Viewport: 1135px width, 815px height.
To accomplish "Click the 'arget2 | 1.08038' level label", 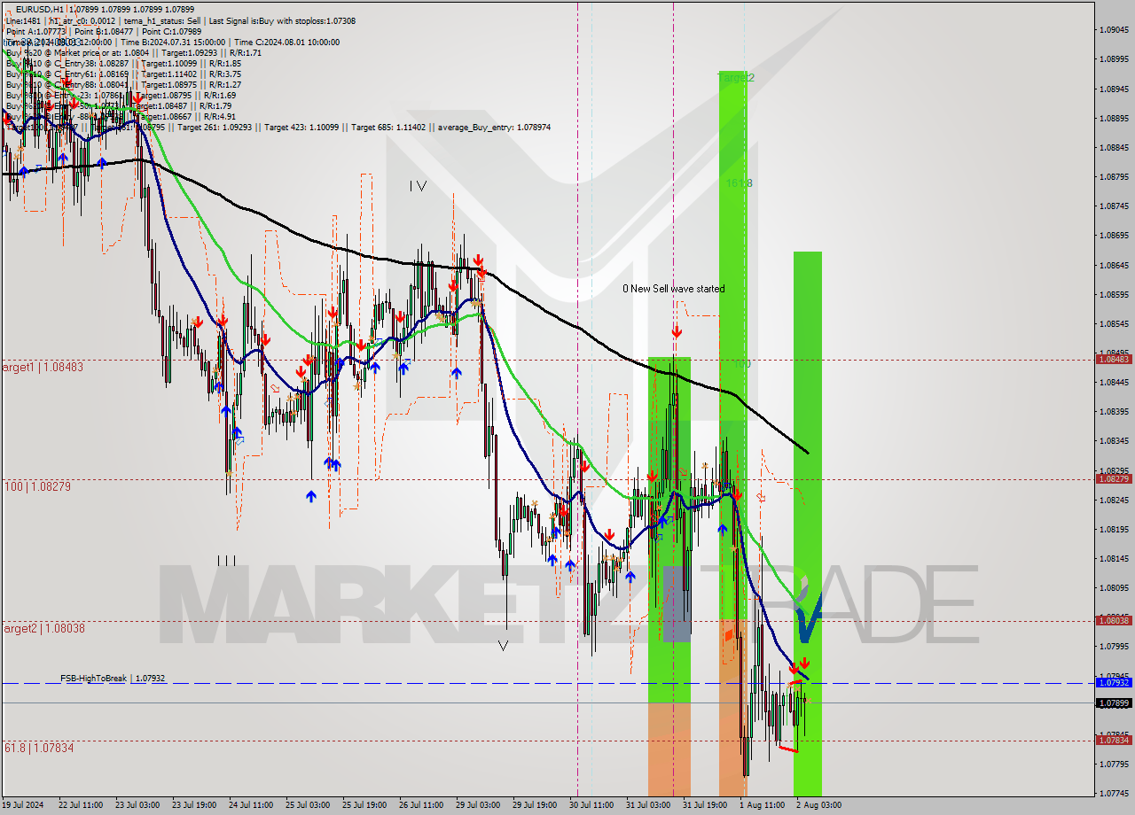I will coord(44,628).
